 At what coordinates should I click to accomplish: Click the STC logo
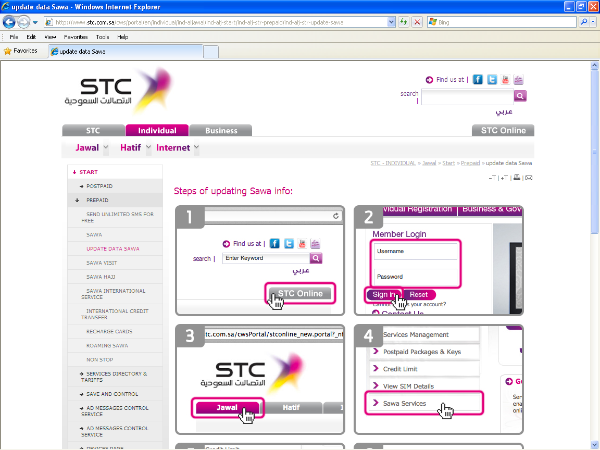(x=119, y=91)
